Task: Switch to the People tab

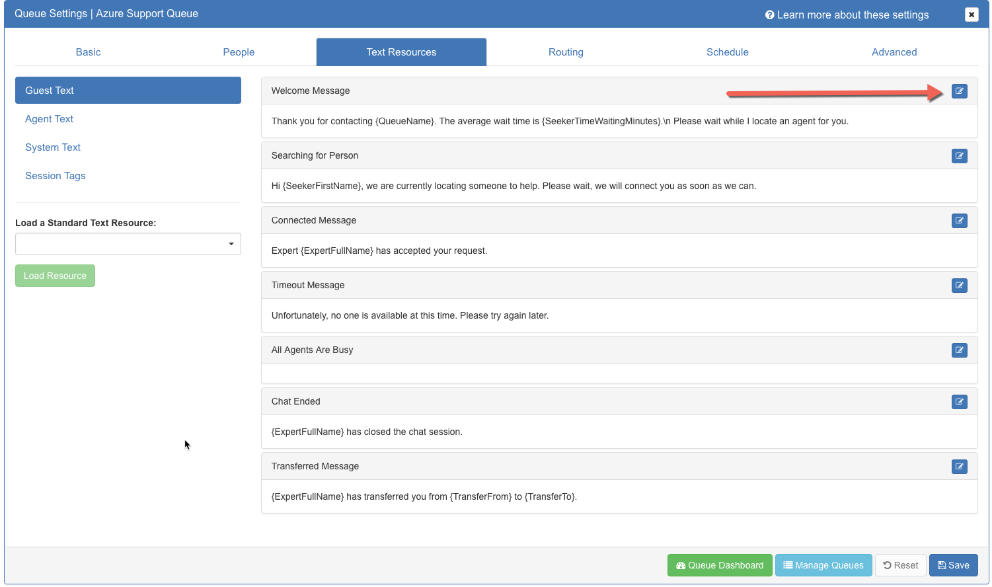Action: pyautogui.click(x=239, y=52)
